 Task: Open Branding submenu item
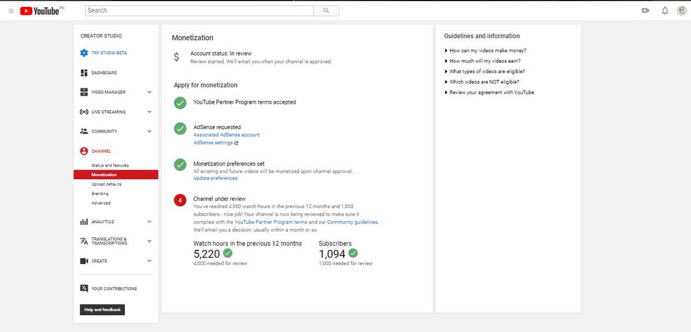pyautogui.click(x=100, y=194)
